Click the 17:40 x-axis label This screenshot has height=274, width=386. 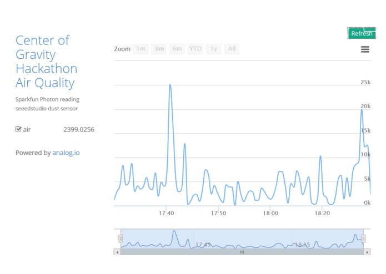pos(166,213)
